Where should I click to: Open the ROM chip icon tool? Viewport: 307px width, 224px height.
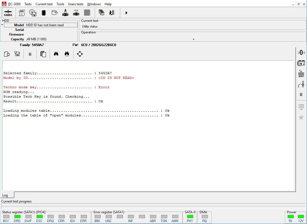(44, 13)
